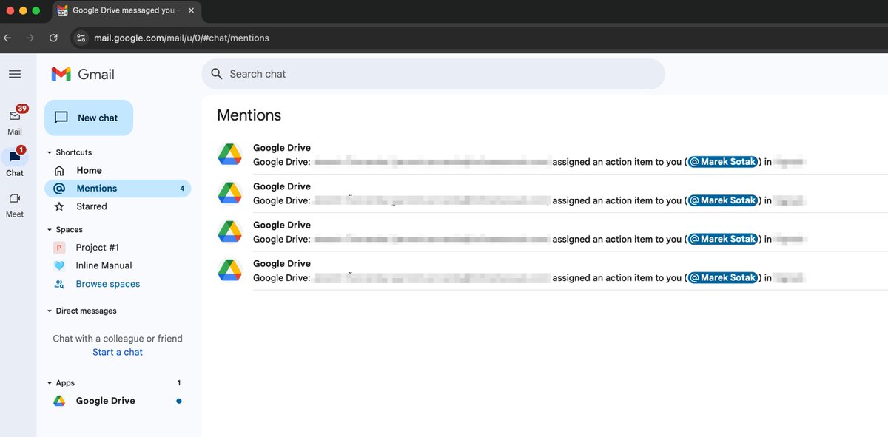Click the Drive avatar on fourth mention

[230, 271]
